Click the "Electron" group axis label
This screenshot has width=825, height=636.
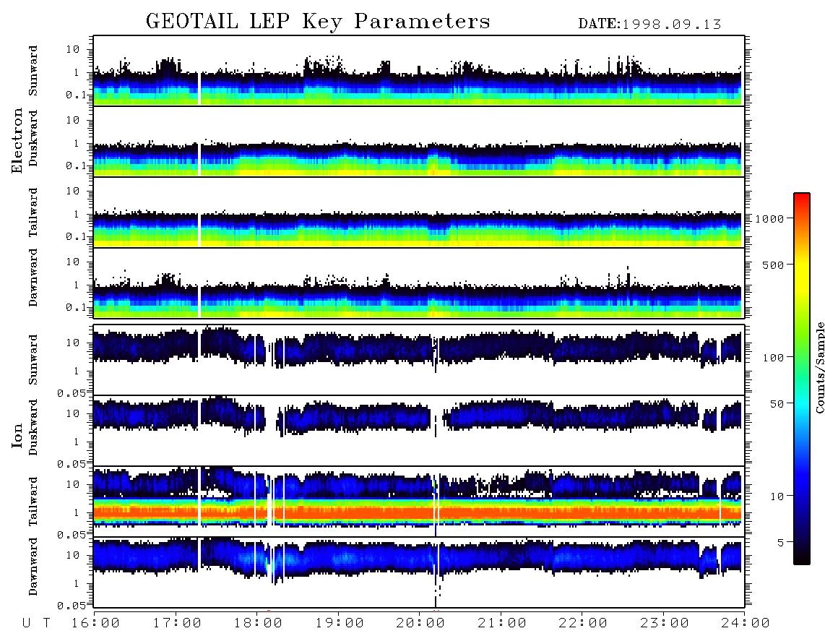point(17,140)
